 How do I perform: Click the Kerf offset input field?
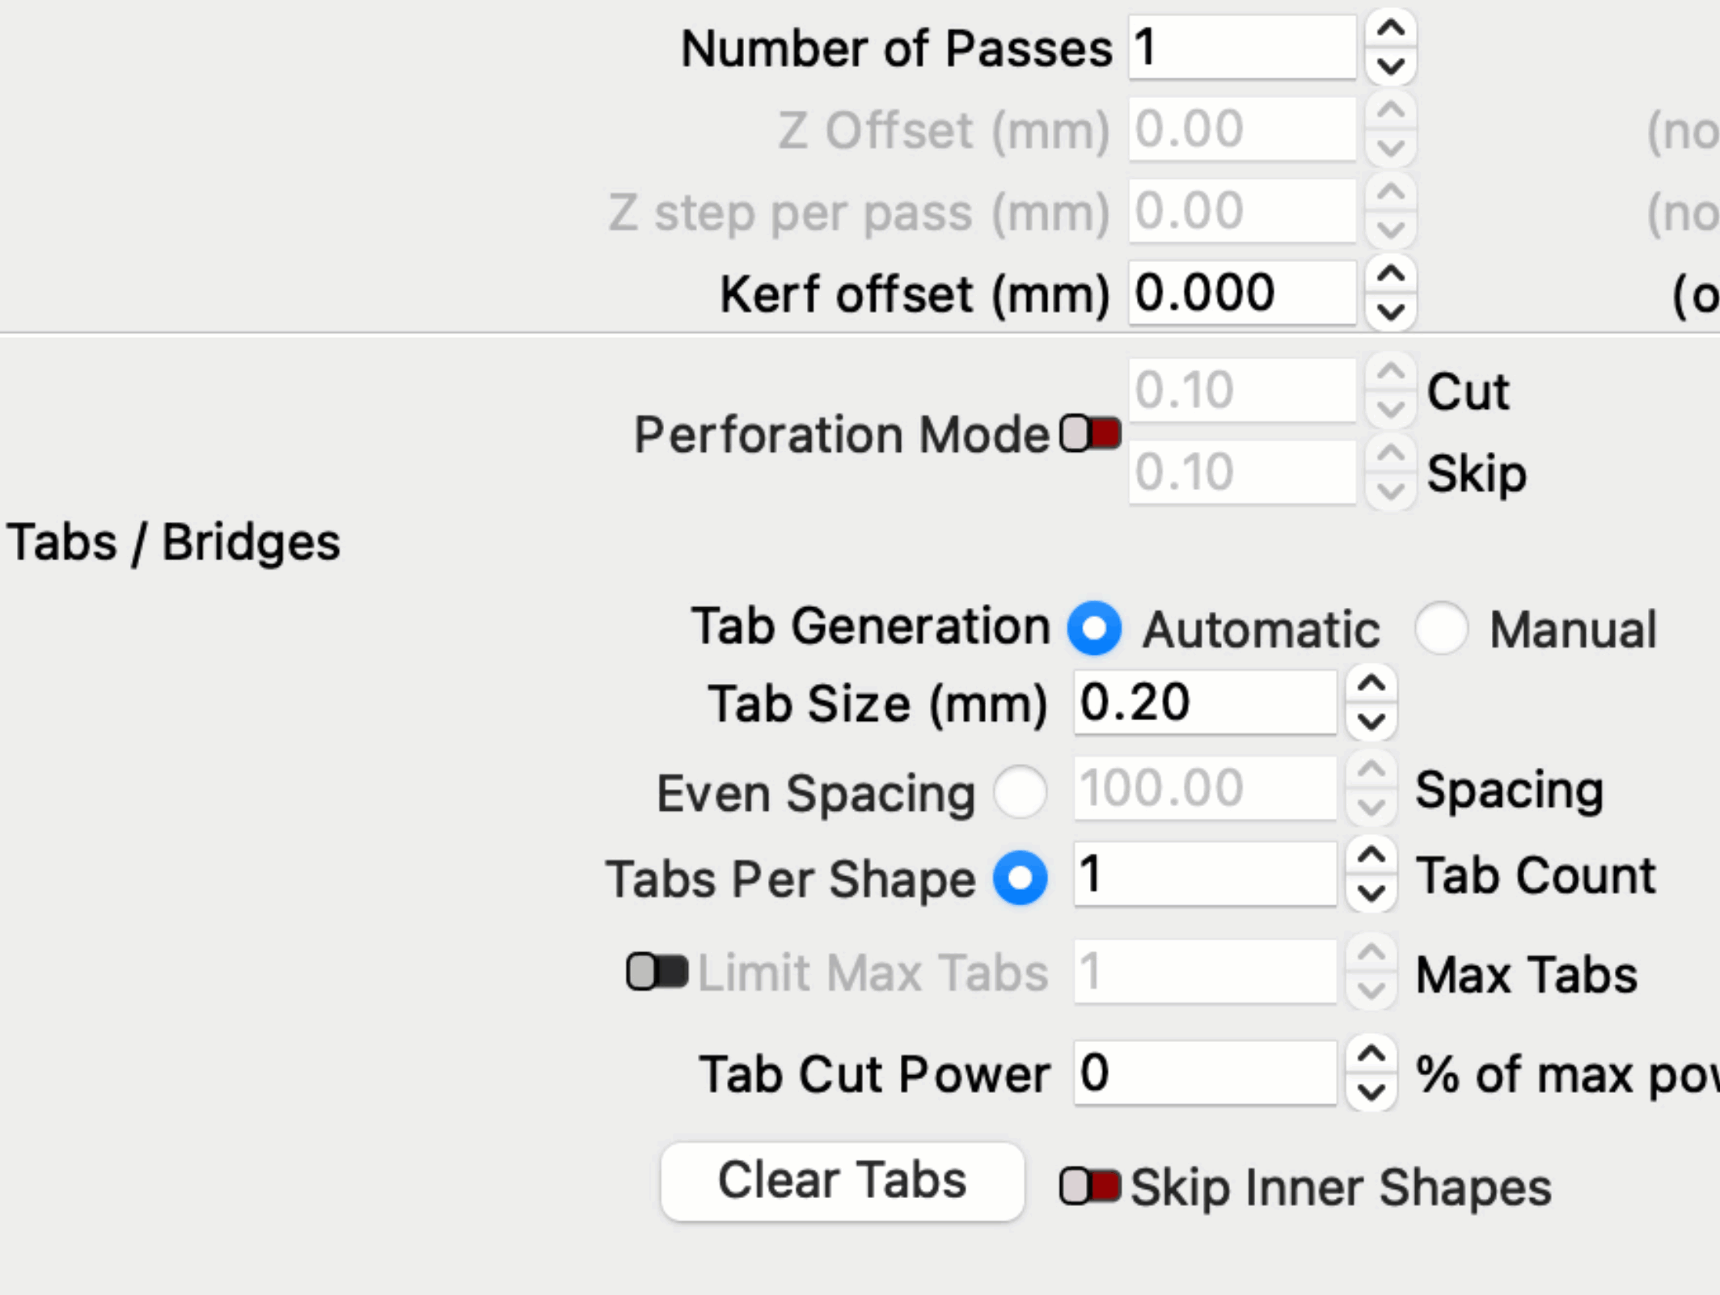(1241, 293)
